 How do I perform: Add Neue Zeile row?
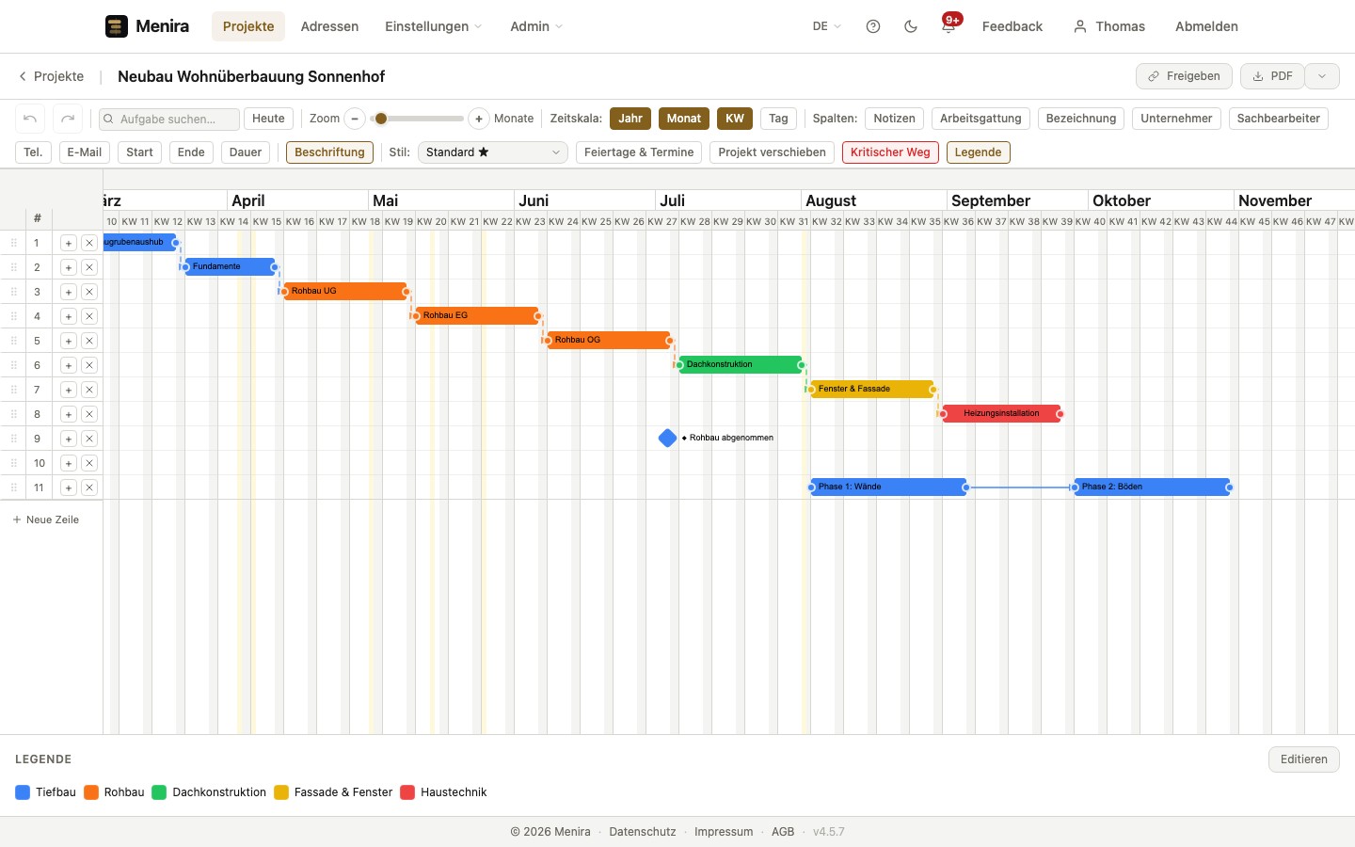[x=45, y=519]
